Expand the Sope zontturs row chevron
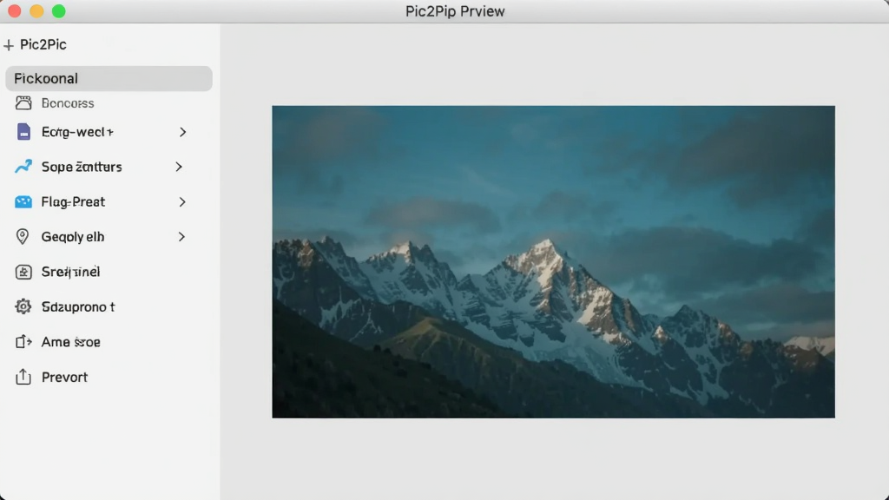This screenshot has width=889, height=500. (179, 167)
